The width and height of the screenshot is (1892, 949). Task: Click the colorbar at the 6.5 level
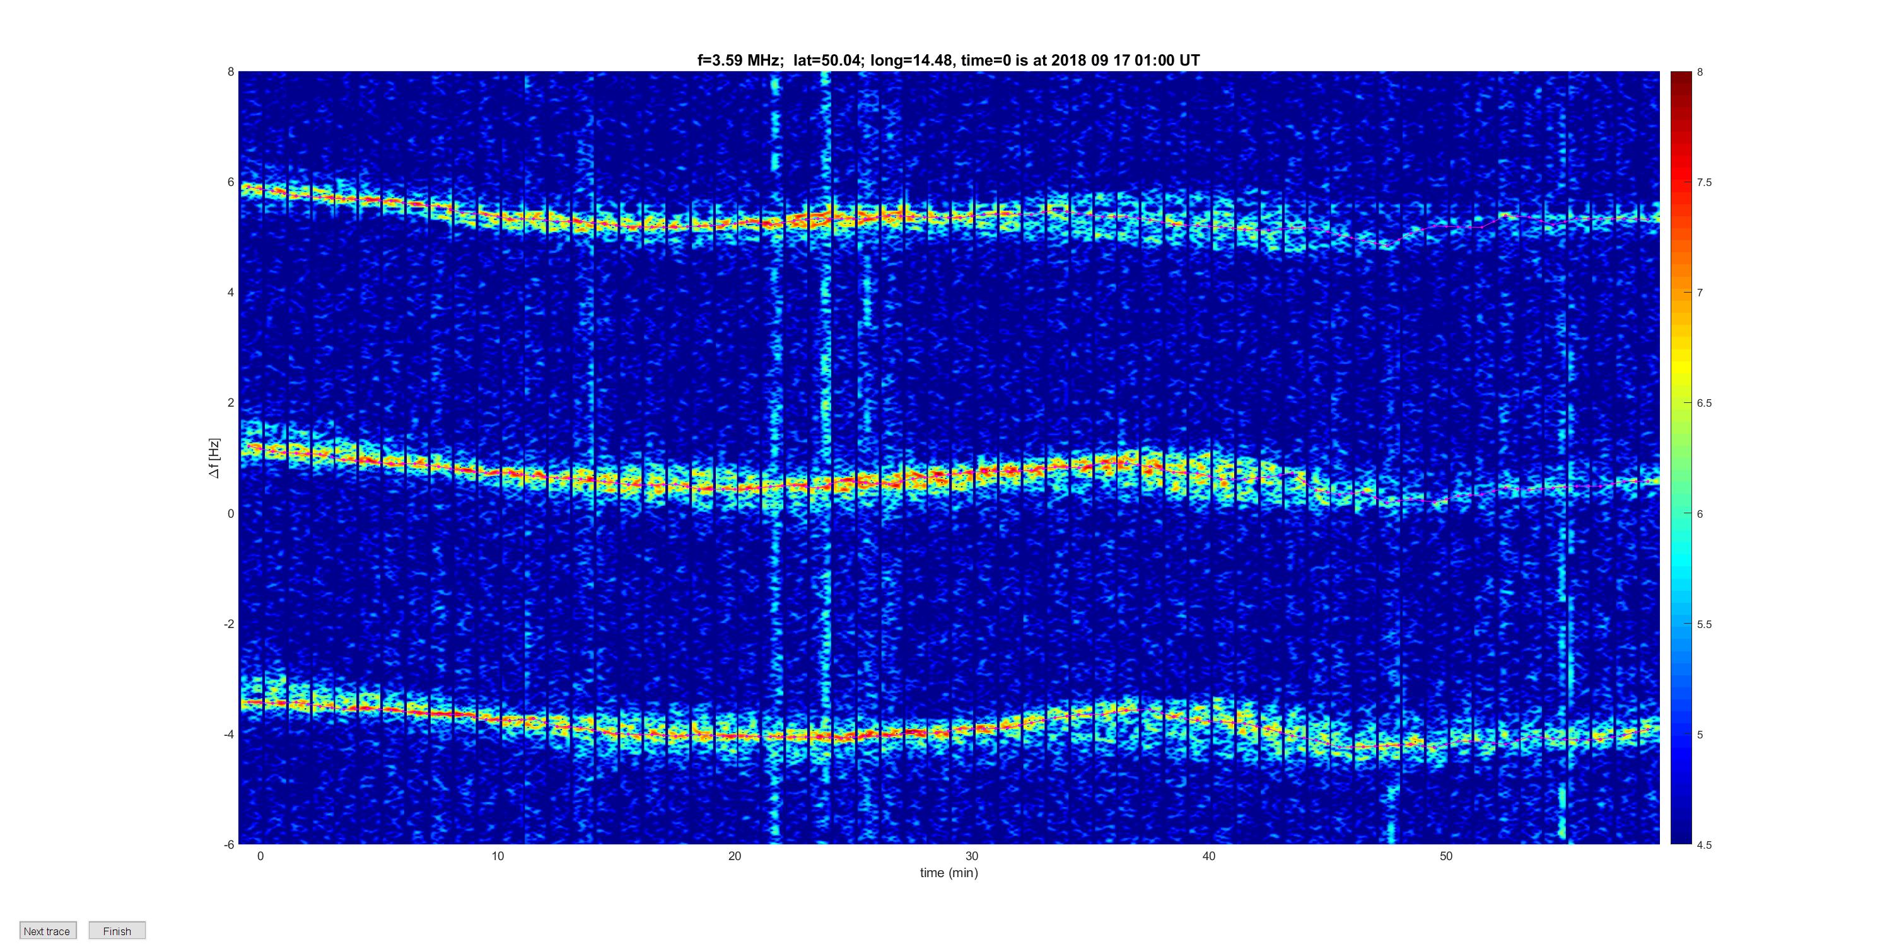[x=1681, y=402]
